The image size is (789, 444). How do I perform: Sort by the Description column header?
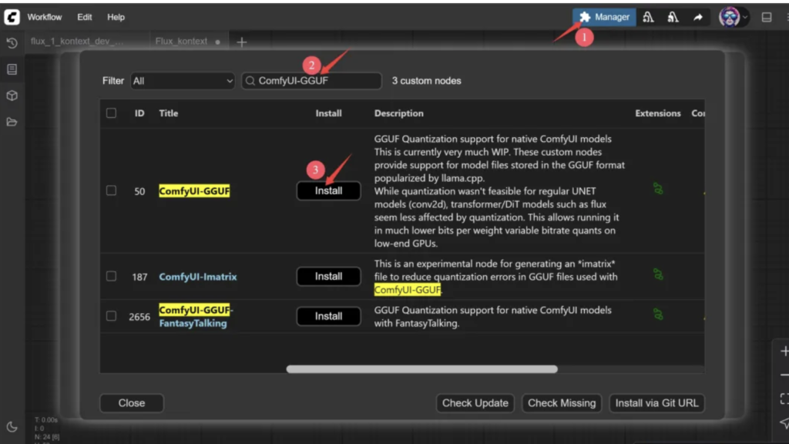tap(398, 113)
